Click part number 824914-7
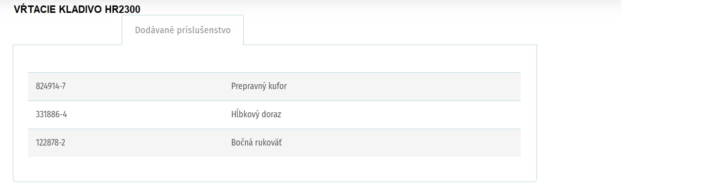717x195 pixels. (x=51, y=86)
